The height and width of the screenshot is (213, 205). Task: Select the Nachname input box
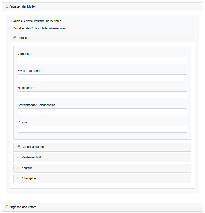pos(102,95)
